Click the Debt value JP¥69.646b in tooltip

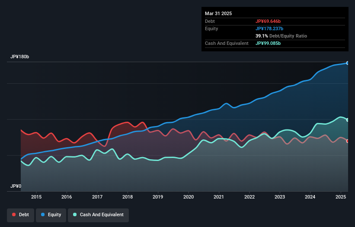click(x=269, y=21)
